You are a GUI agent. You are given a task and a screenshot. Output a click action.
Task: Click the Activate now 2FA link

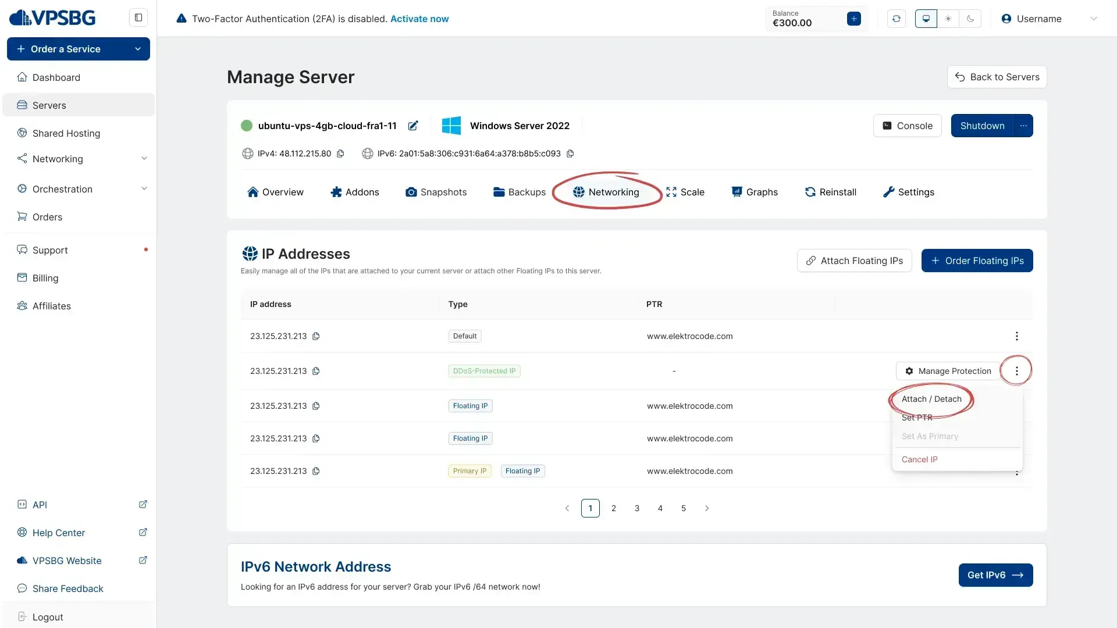point(419,19)
